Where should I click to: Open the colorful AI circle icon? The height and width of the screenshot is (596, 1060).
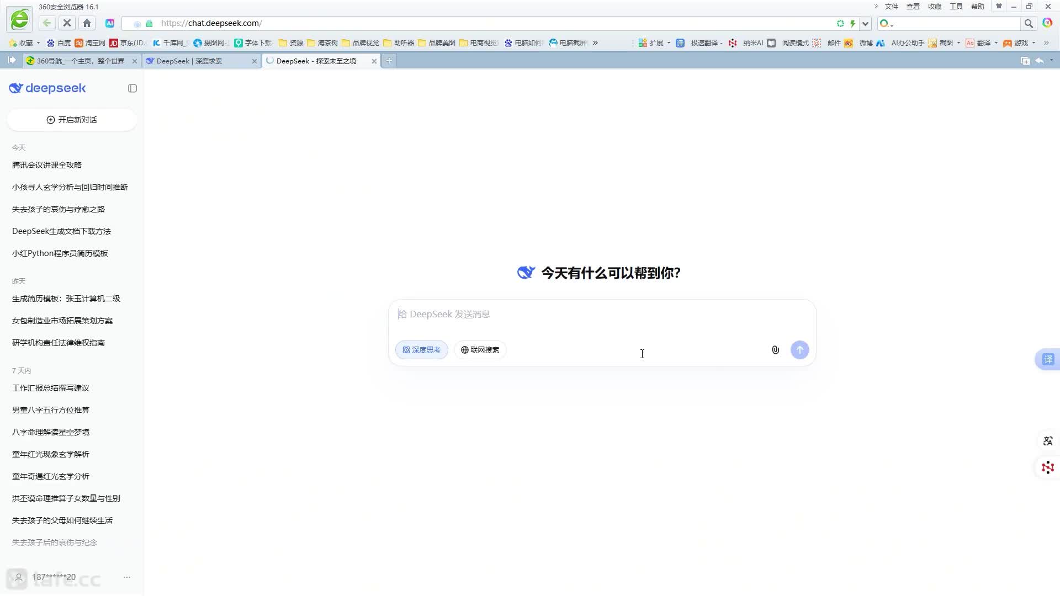pos(1047,23)
